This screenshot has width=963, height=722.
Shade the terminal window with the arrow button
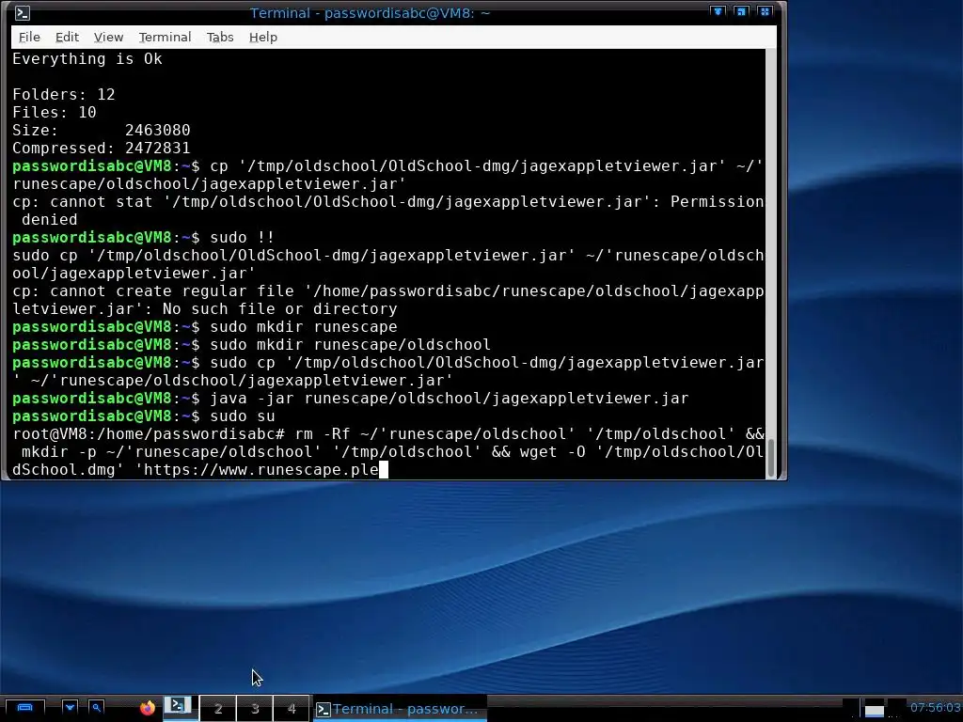[718, 11]
